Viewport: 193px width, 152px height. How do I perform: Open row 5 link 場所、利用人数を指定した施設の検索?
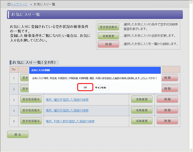coord(70,121)
